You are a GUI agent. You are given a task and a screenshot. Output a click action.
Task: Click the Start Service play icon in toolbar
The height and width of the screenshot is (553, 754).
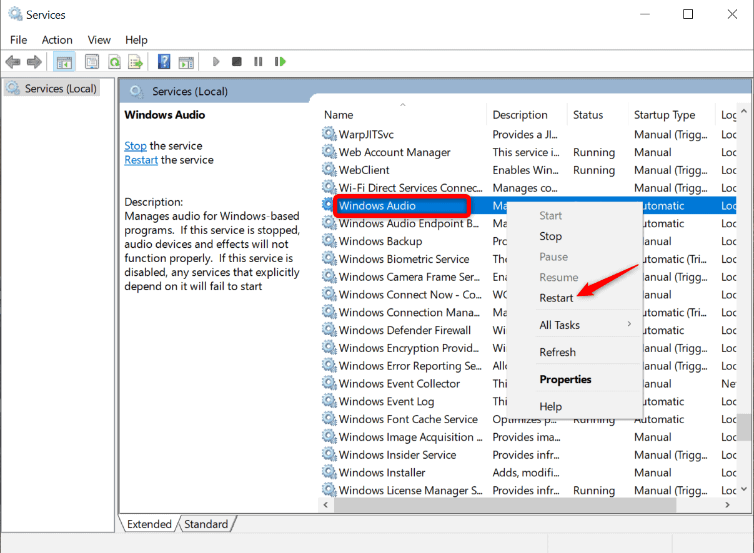[x=216, y=62]
